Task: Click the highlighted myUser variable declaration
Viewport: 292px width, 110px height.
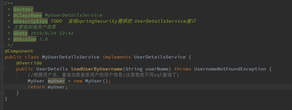Action: [56, 81]
